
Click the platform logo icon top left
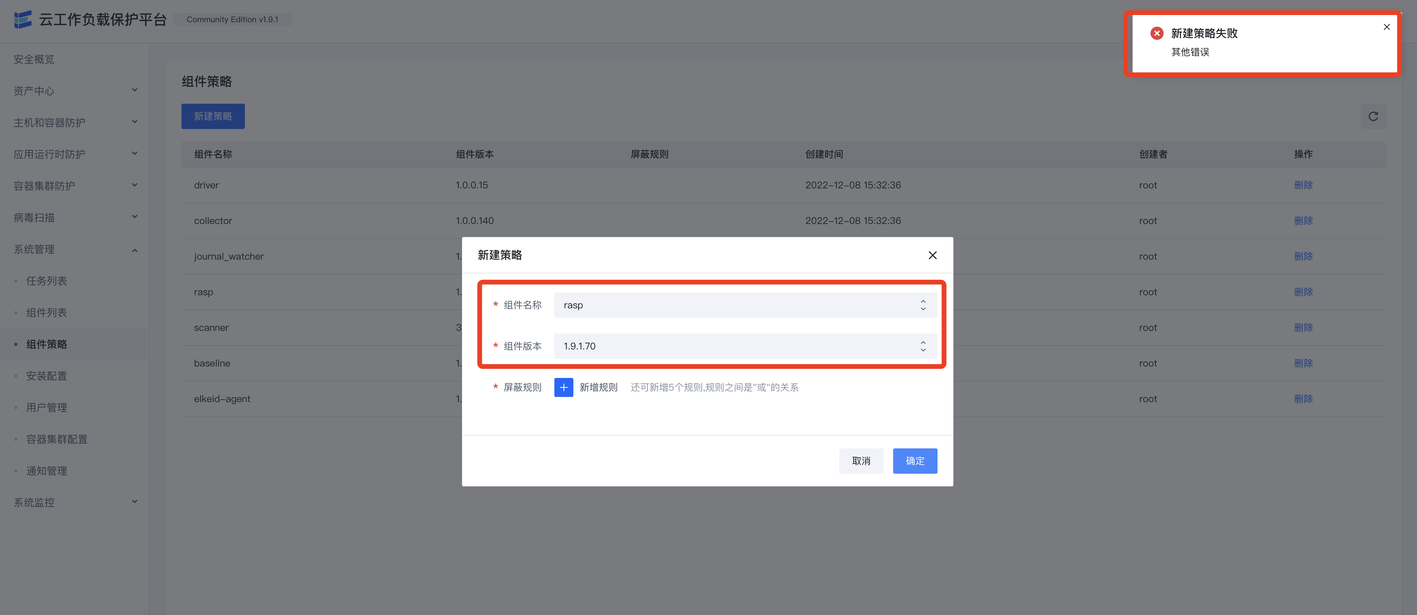coord(23,19)
